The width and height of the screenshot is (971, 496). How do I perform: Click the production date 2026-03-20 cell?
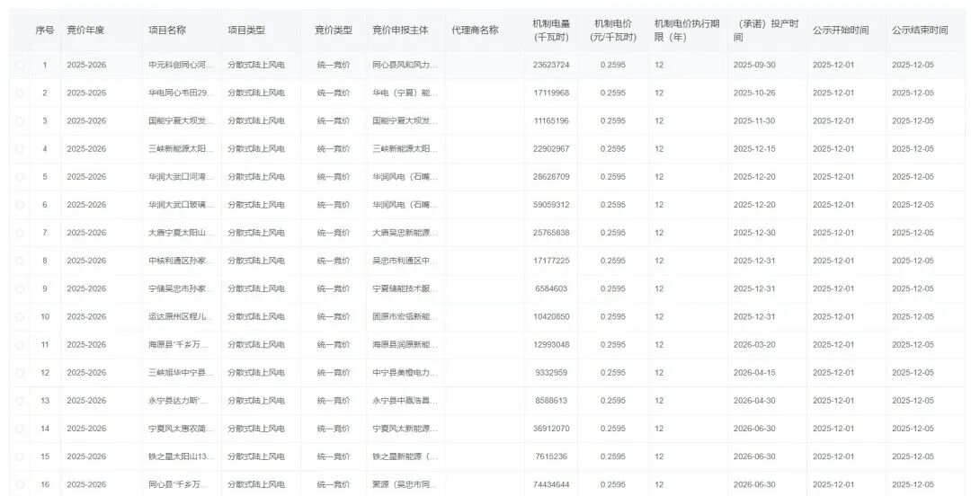click(754, 345)
